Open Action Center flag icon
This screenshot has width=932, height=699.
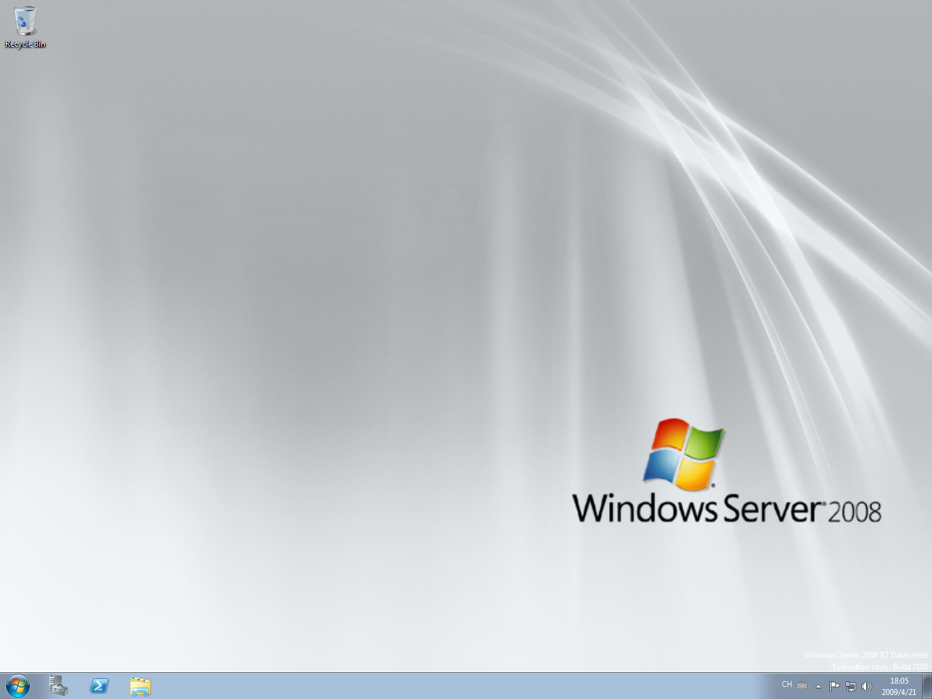[834, 686]
